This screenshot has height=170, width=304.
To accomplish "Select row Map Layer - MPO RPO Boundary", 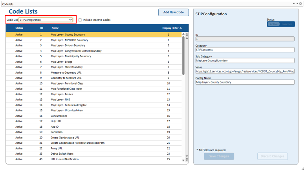I will 93,40.
